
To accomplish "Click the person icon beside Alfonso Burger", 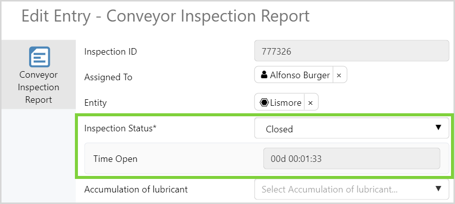I will [x=264, y=75].
